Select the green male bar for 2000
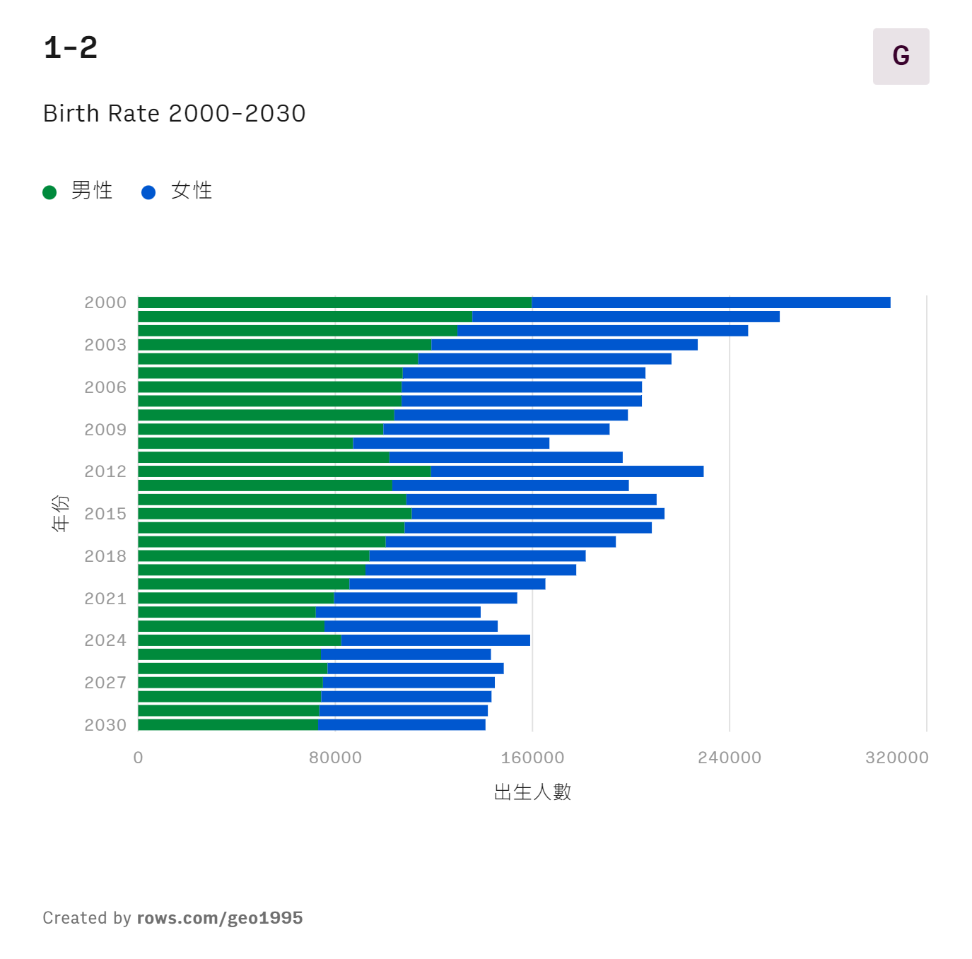The width and height of the screenshot is (972, 959). click(x=334, y=302)
